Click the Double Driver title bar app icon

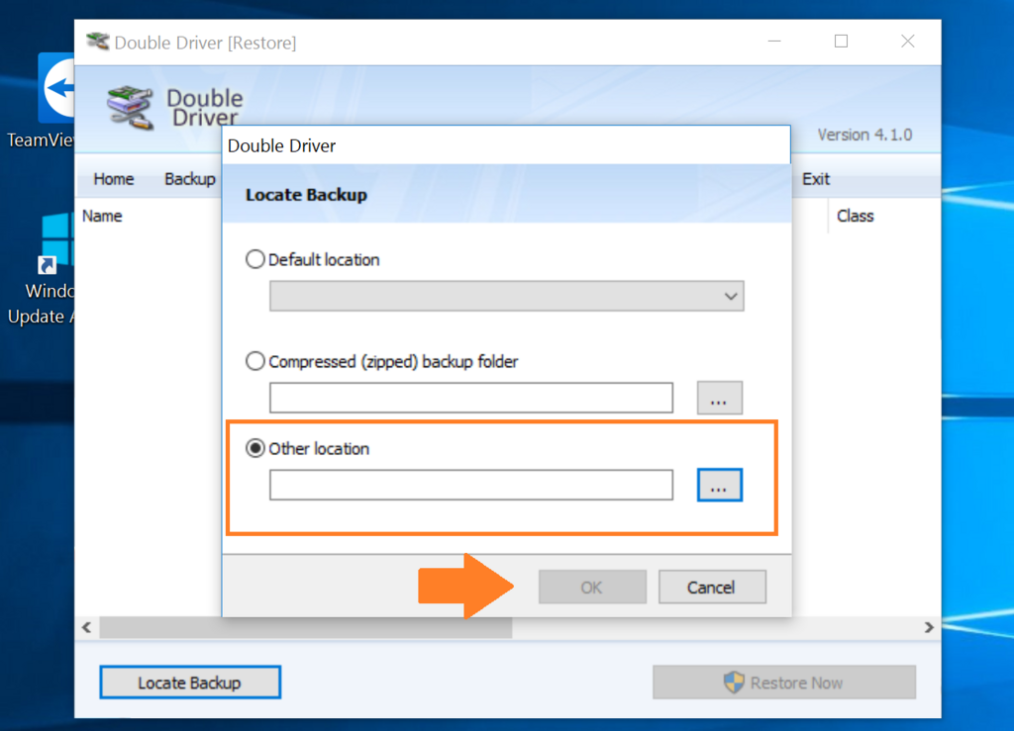[98, 42]
